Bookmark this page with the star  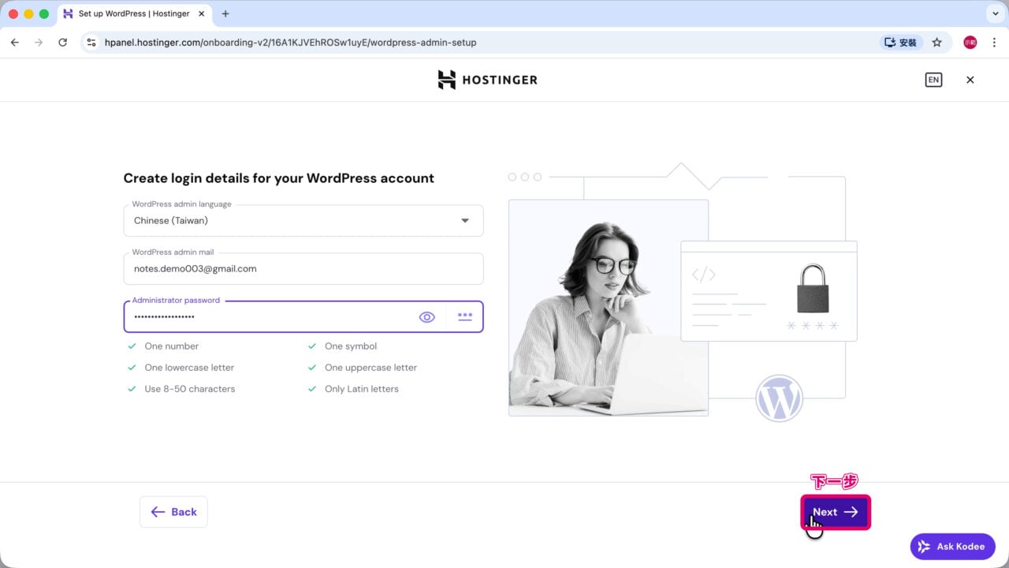[936, 43]
